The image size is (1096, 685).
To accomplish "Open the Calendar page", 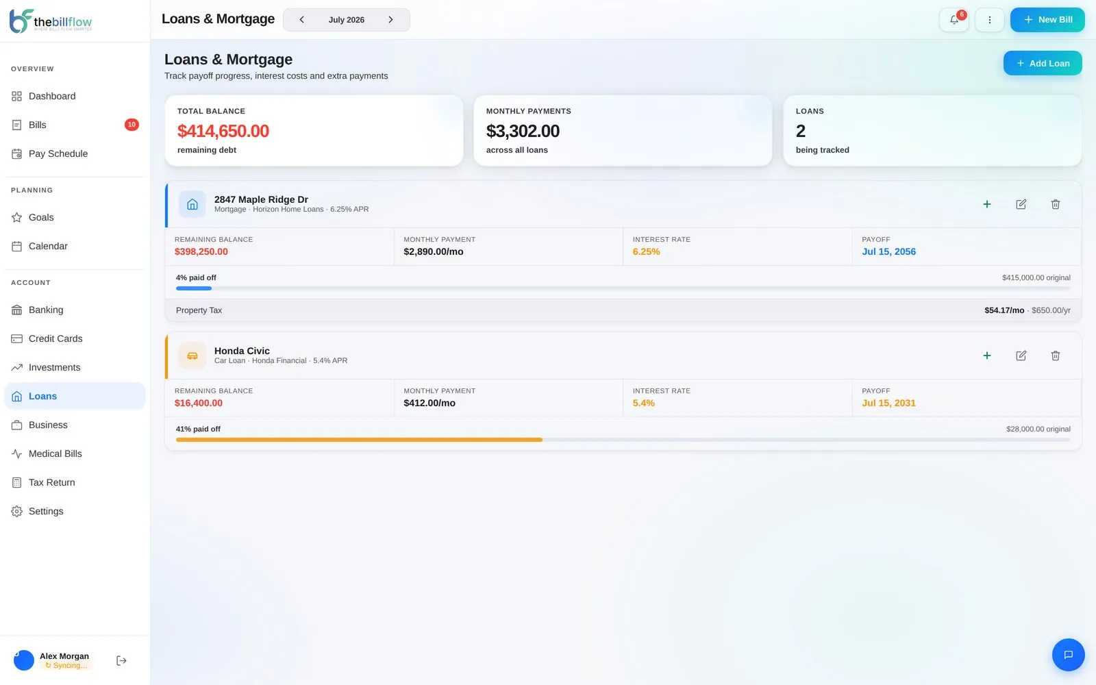I will (75, 246).
